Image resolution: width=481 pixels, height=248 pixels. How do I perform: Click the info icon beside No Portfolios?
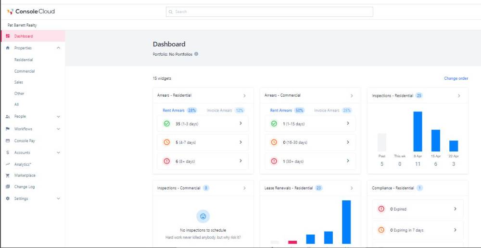[196, 54]
